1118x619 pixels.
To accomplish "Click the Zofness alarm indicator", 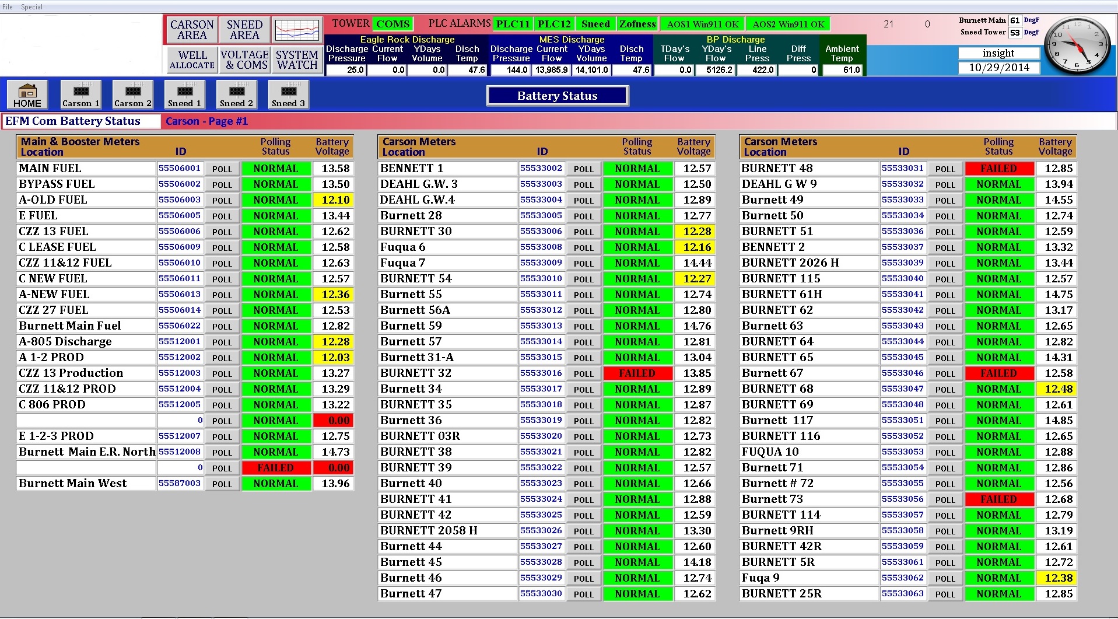I will pyautogui.click(x=637, y=24).
